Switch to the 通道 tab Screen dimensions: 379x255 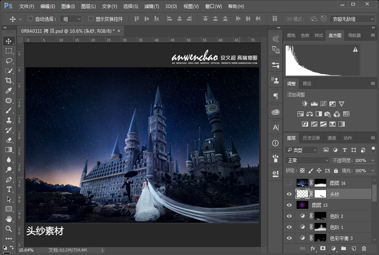[332, 138]
